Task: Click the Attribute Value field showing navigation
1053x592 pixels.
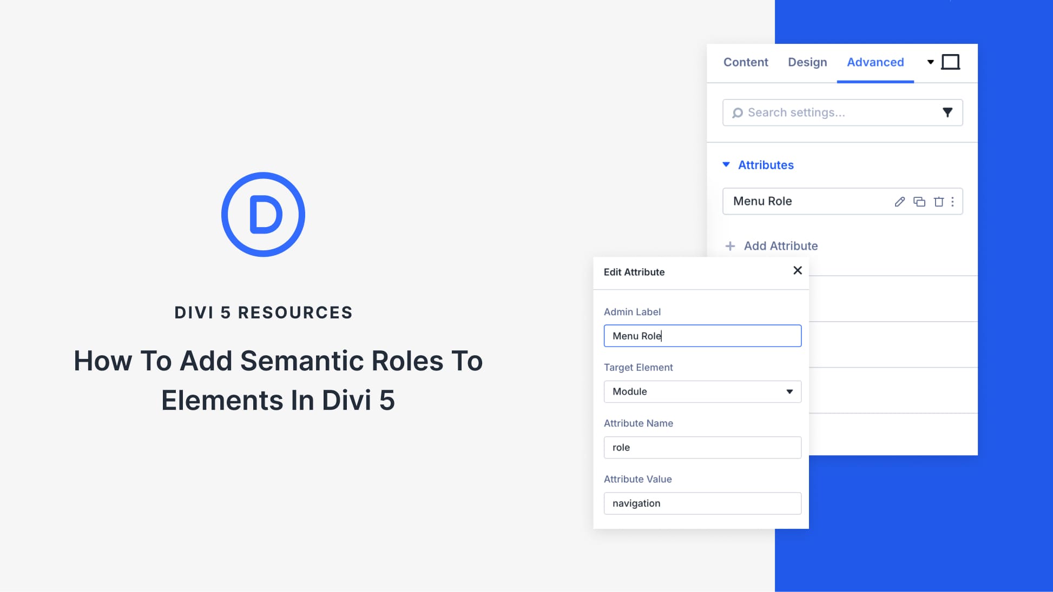Action: [702, 503]
